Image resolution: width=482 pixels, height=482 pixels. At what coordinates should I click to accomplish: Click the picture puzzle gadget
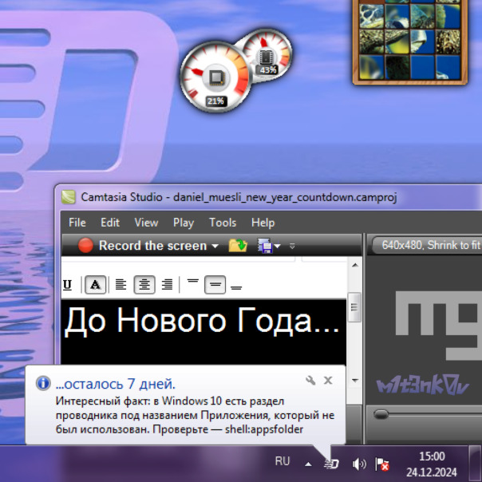click(410, 41)
